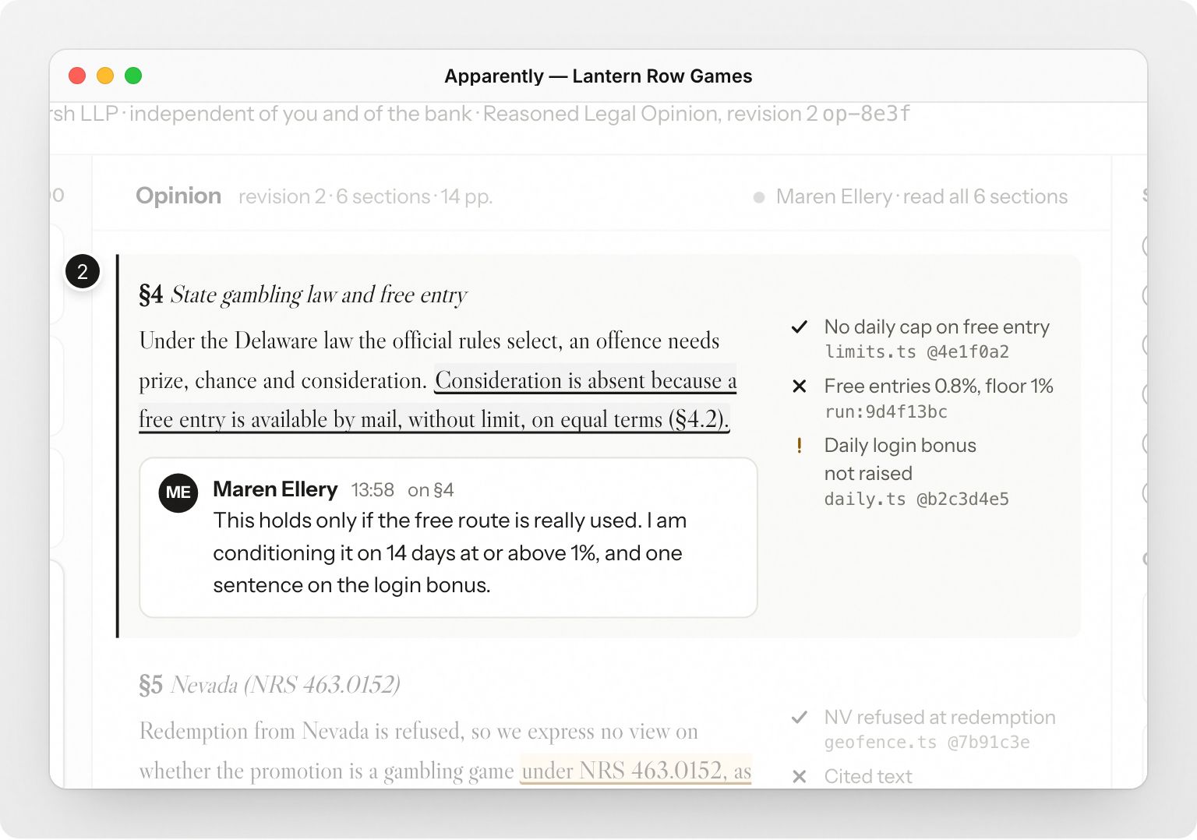This screenshot has height=840, width=1197.
Task: Click X icon beside Free entries 0.8%
Action: tap(799, 386)
